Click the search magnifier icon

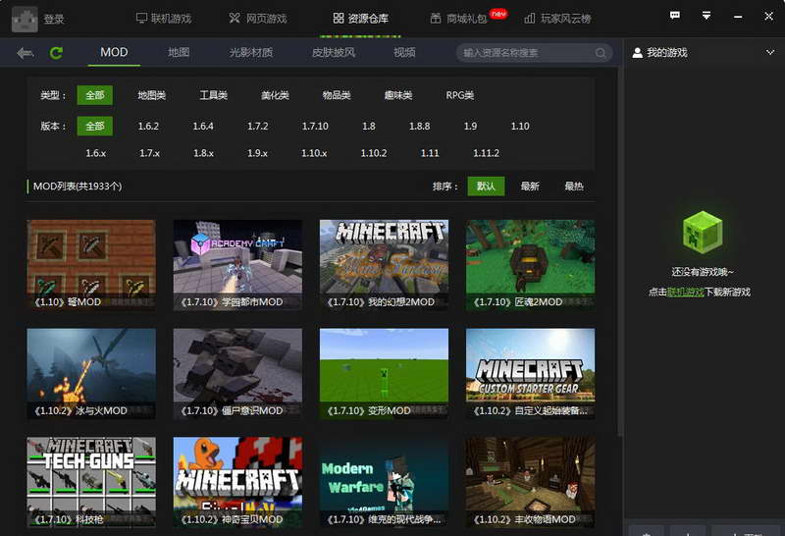tap(601, 53)
